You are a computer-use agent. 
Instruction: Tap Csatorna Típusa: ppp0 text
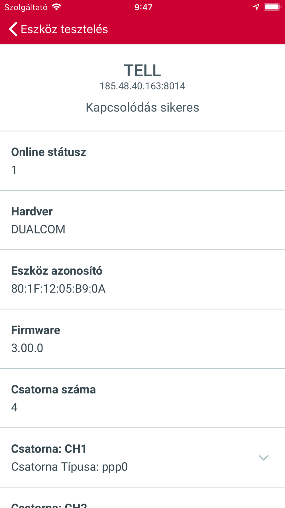pos(70,467)
